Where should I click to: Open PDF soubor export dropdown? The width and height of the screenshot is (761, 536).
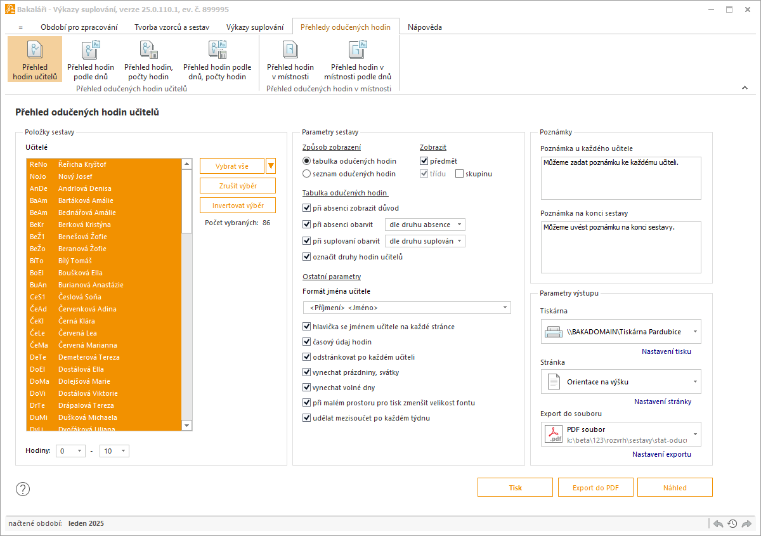(x=621, y=434)
